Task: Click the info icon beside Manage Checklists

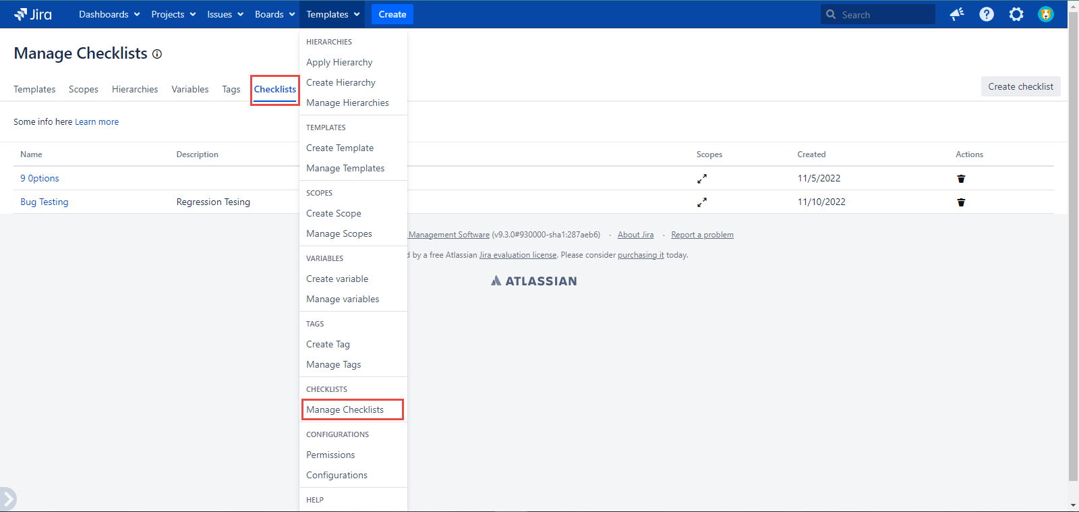Action: pos(157,54)
